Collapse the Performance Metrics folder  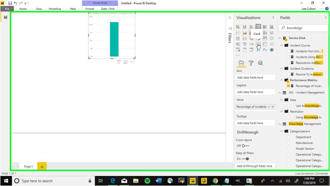point(281,80)
